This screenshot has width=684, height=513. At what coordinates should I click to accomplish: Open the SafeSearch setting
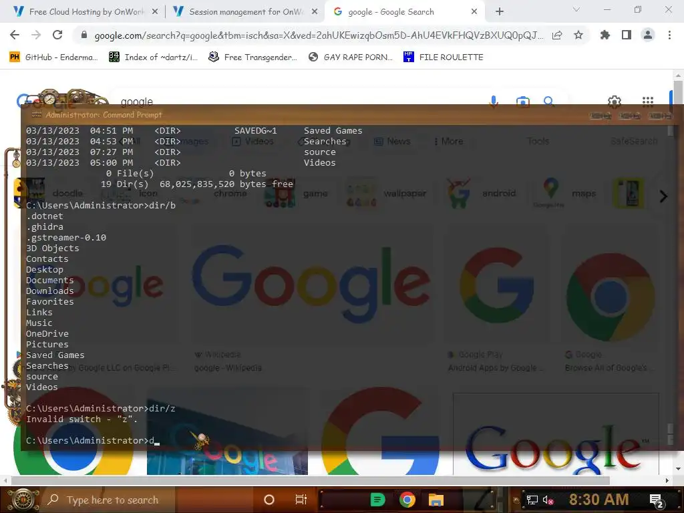tap(634, 142)
